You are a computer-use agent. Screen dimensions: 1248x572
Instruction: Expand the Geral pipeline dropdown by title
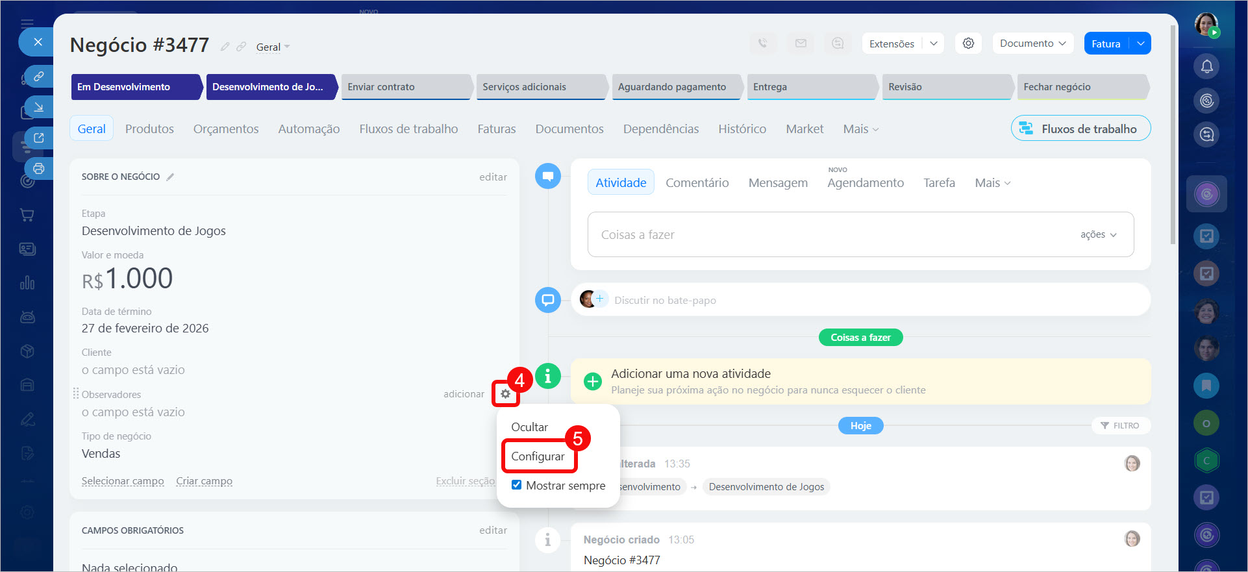click(x=273, y=47)
